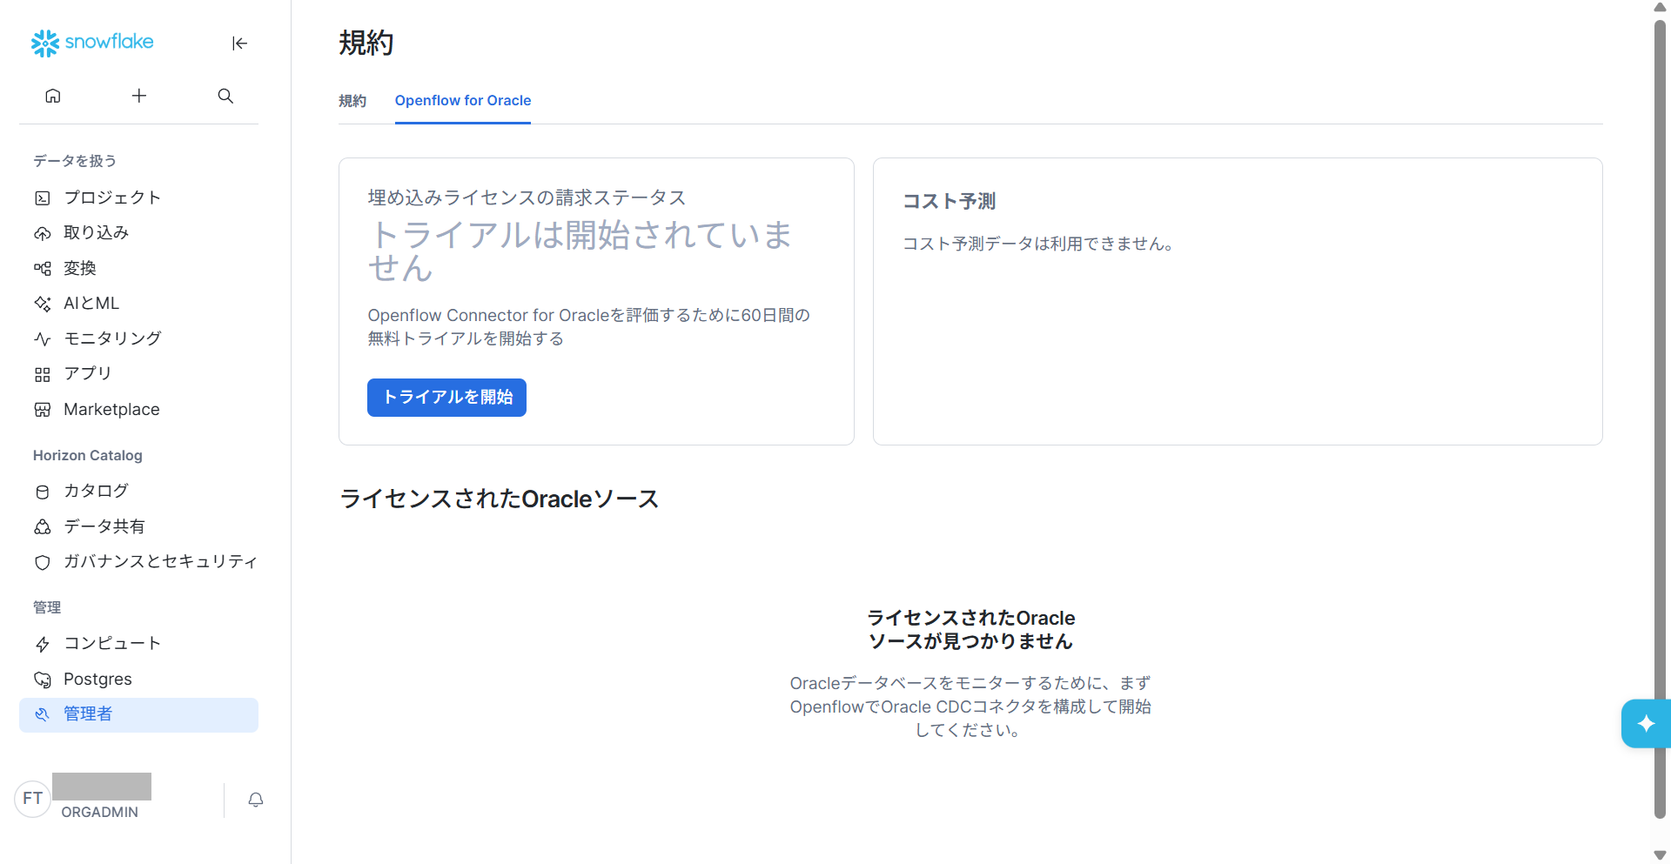1671x864 pixels.
Task: Click the AIとML sparkle icon
Action: [x=43, y=304]
